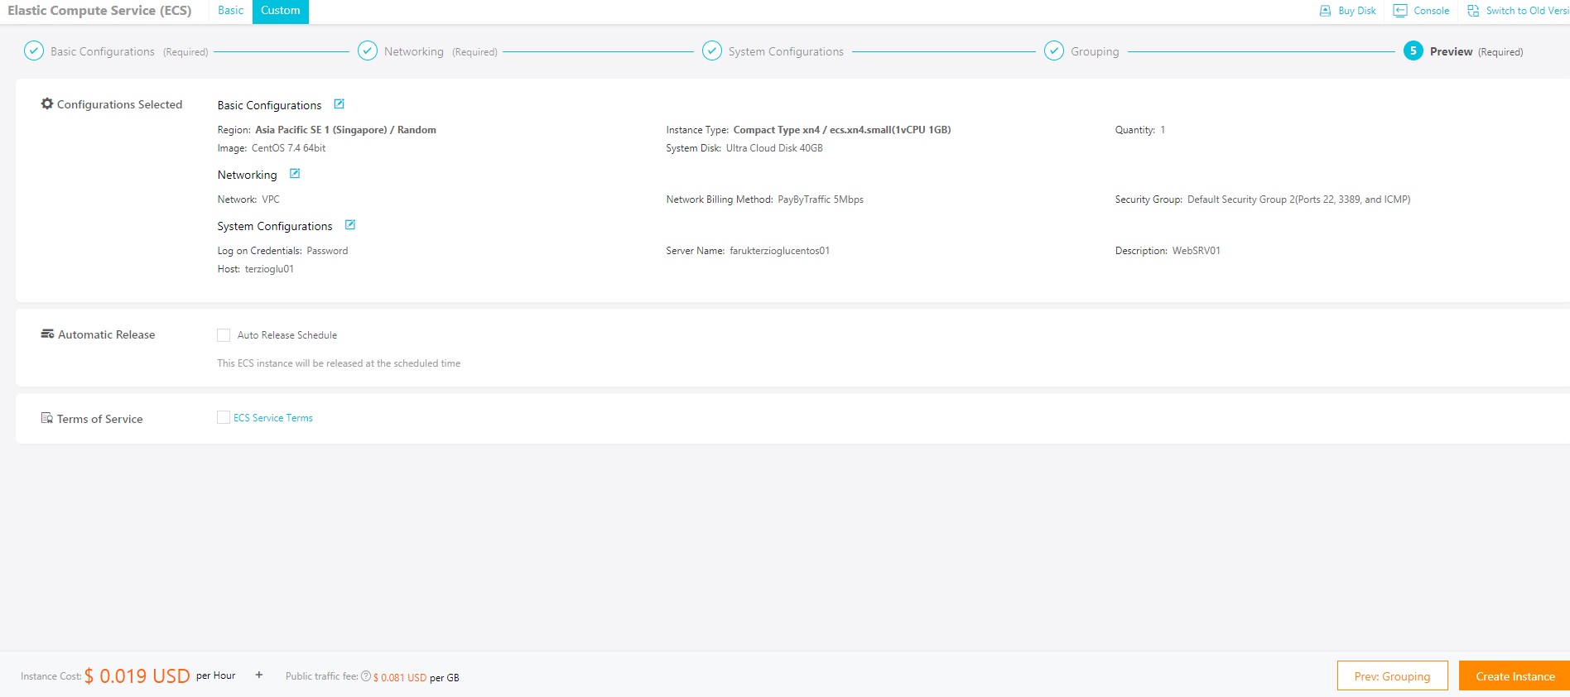Click the image value CentOS 7.4 64bit
Viewport: 1570px width, 697px height.
[x=288, y=148]
